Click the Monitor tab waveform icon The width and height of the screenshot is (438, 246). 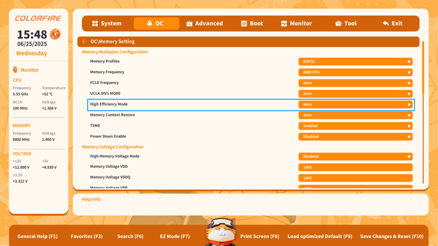pos(284,24)
